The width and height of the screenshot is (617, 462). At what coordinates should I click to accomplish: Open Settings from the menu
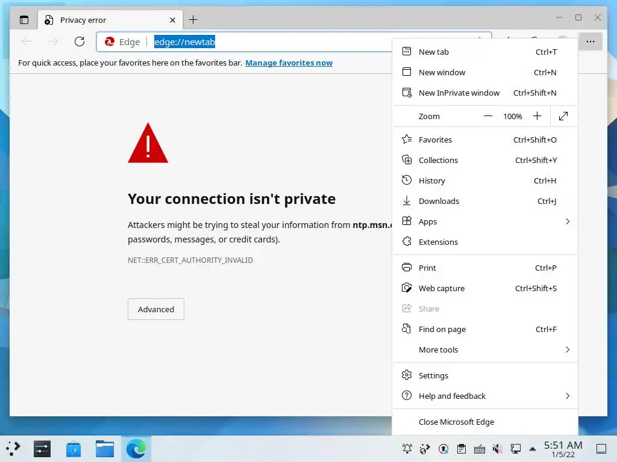[485, 375]
